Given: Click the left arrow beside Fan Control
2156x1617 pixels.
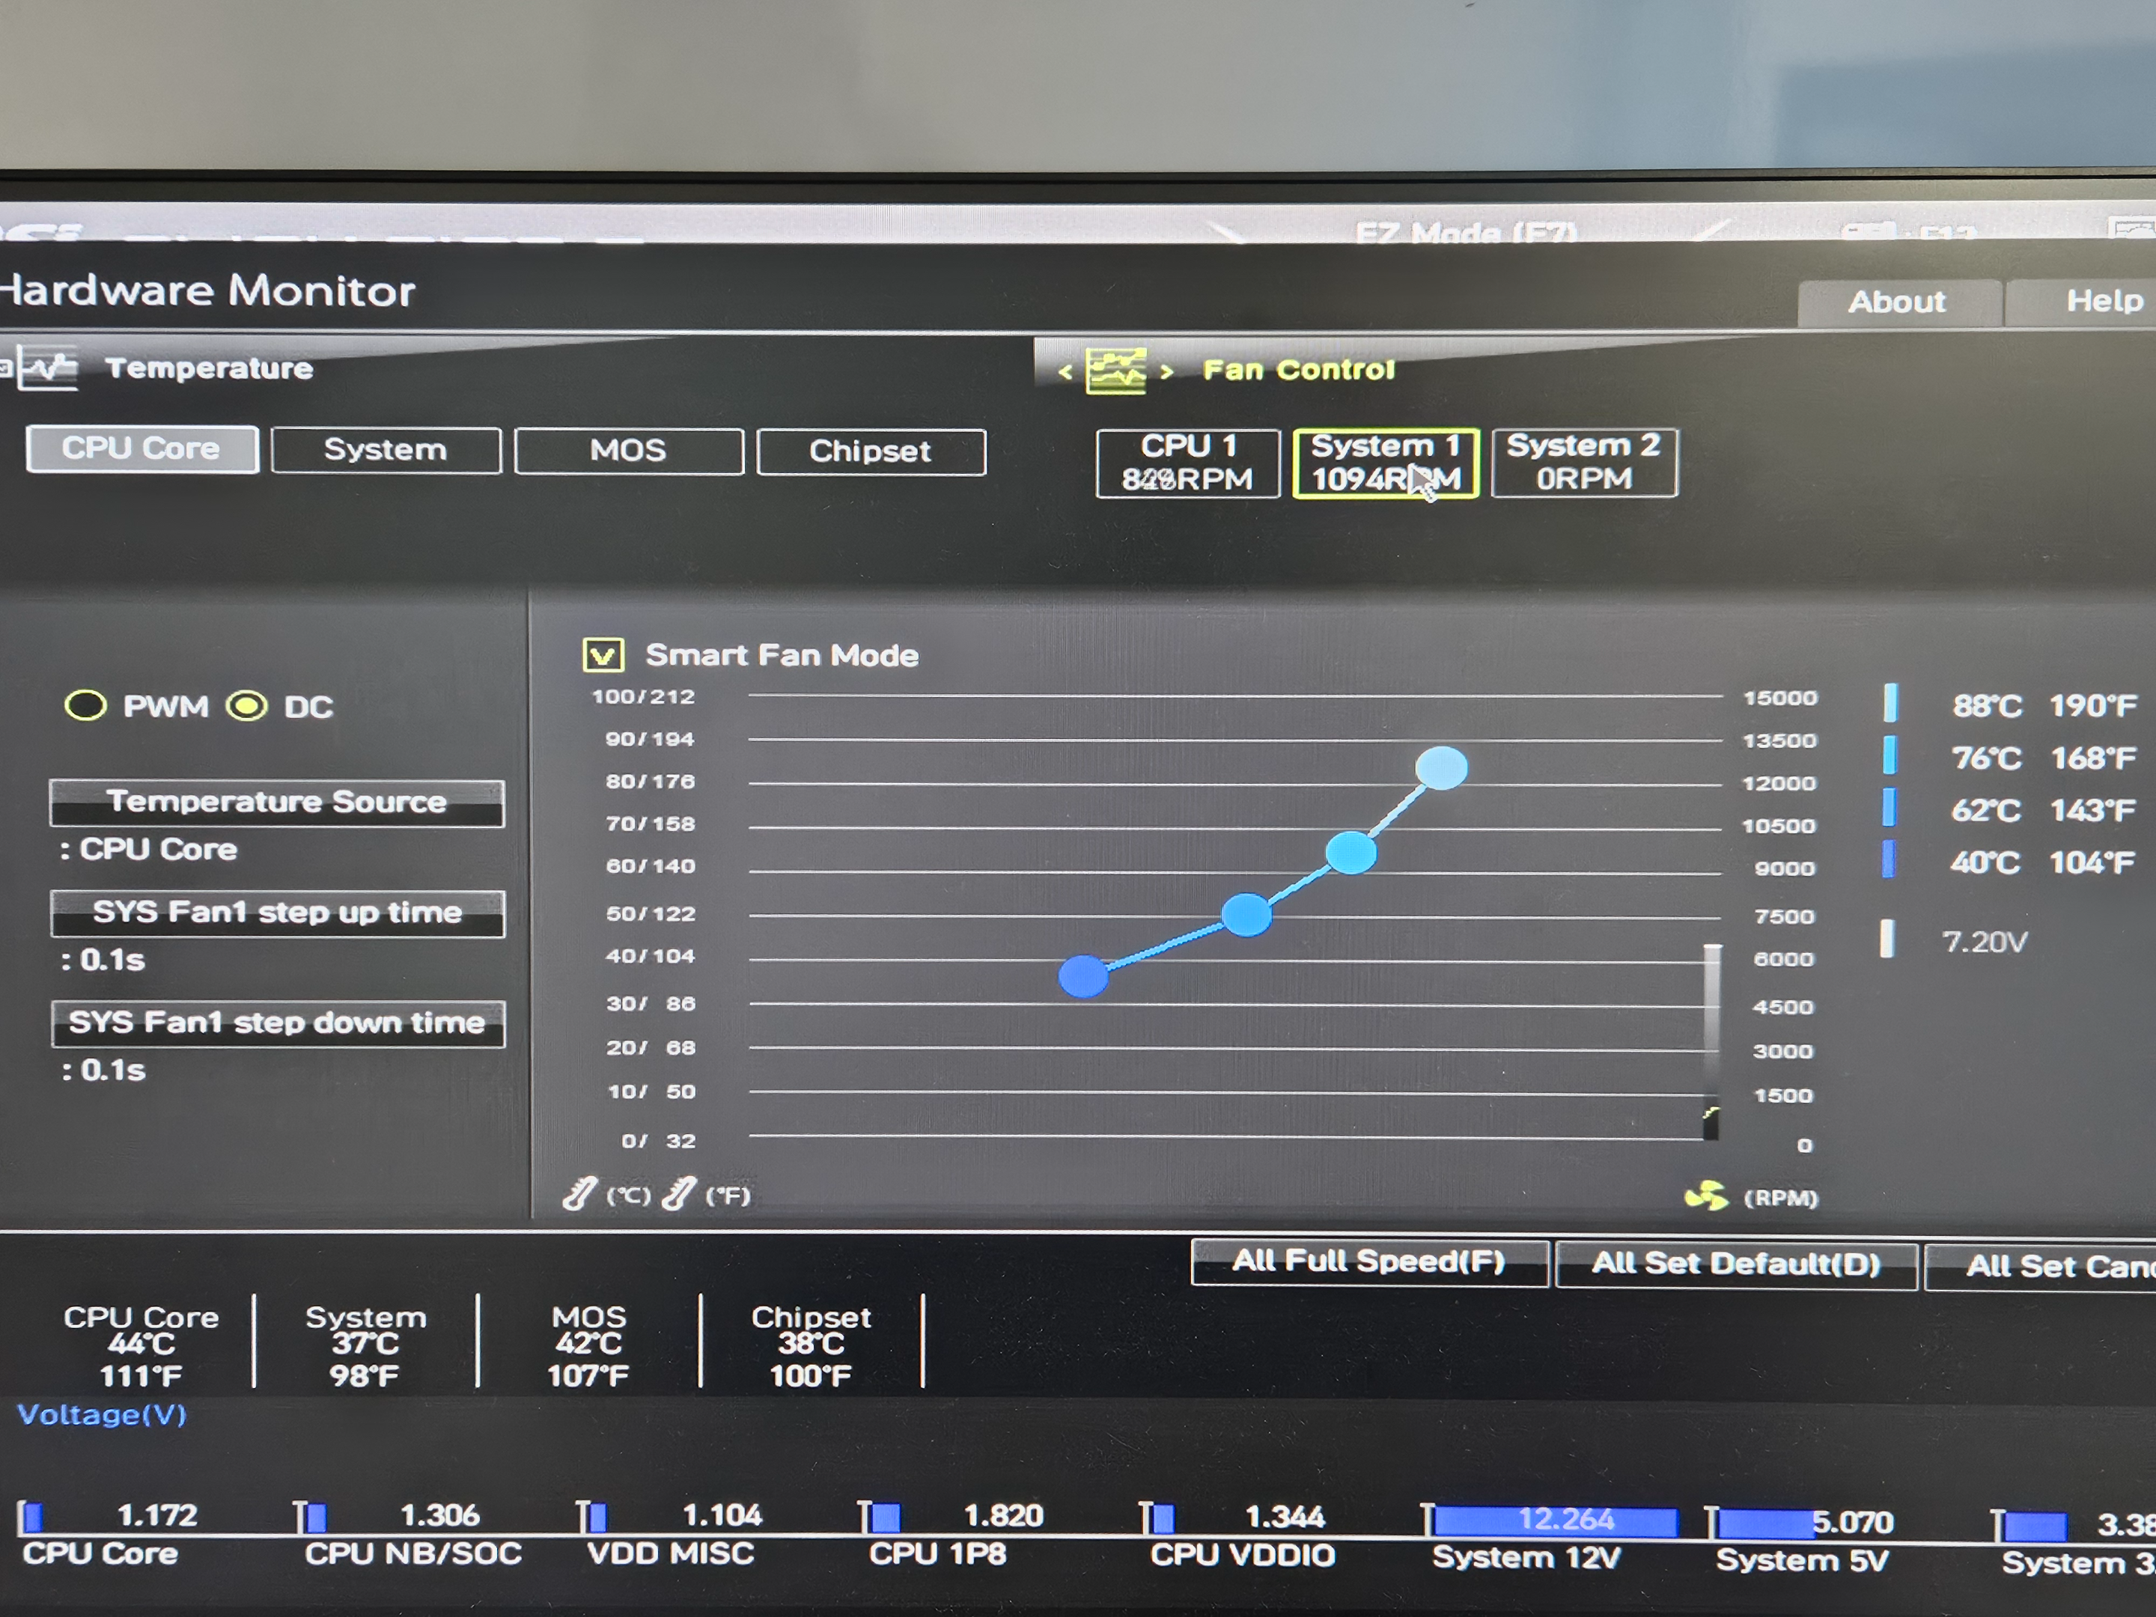Looking at the screenshot, I should pyautogui.click(x=1065, y=371).
